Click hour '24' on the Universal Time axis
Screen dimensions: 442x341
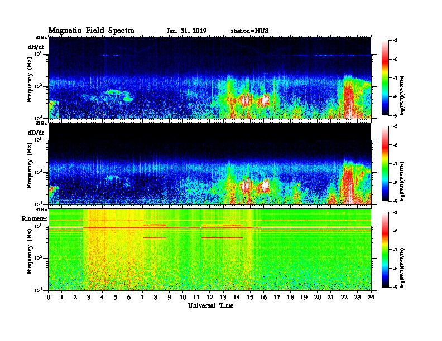point(371,297)
